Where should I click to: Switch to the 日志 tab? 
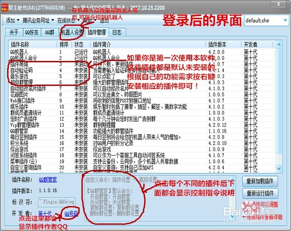pyautogui.click(x=117, y=32)
